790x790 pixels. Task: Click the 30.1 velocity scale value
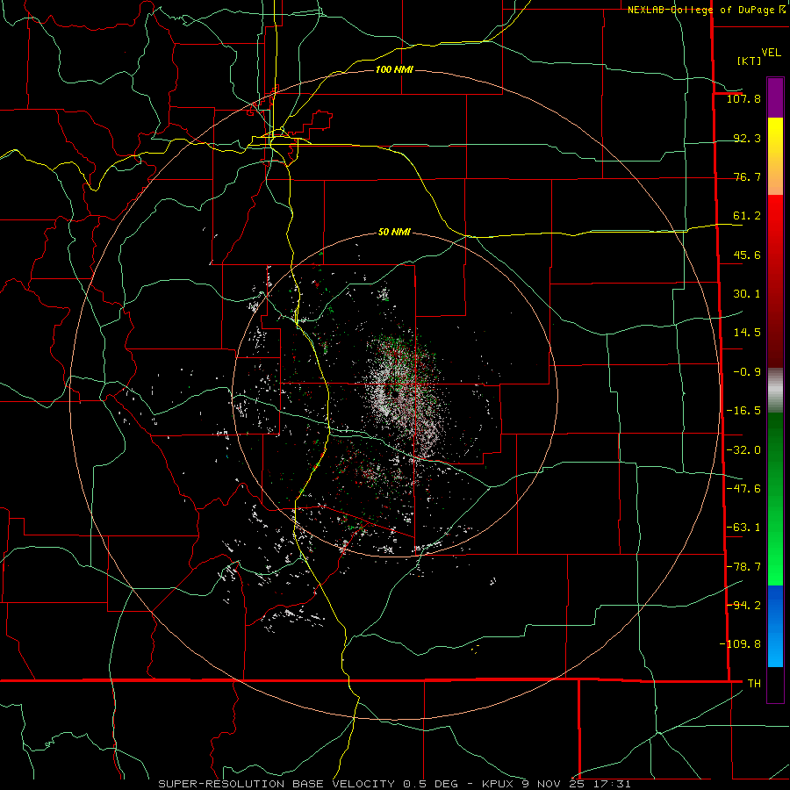pos(747,294)
